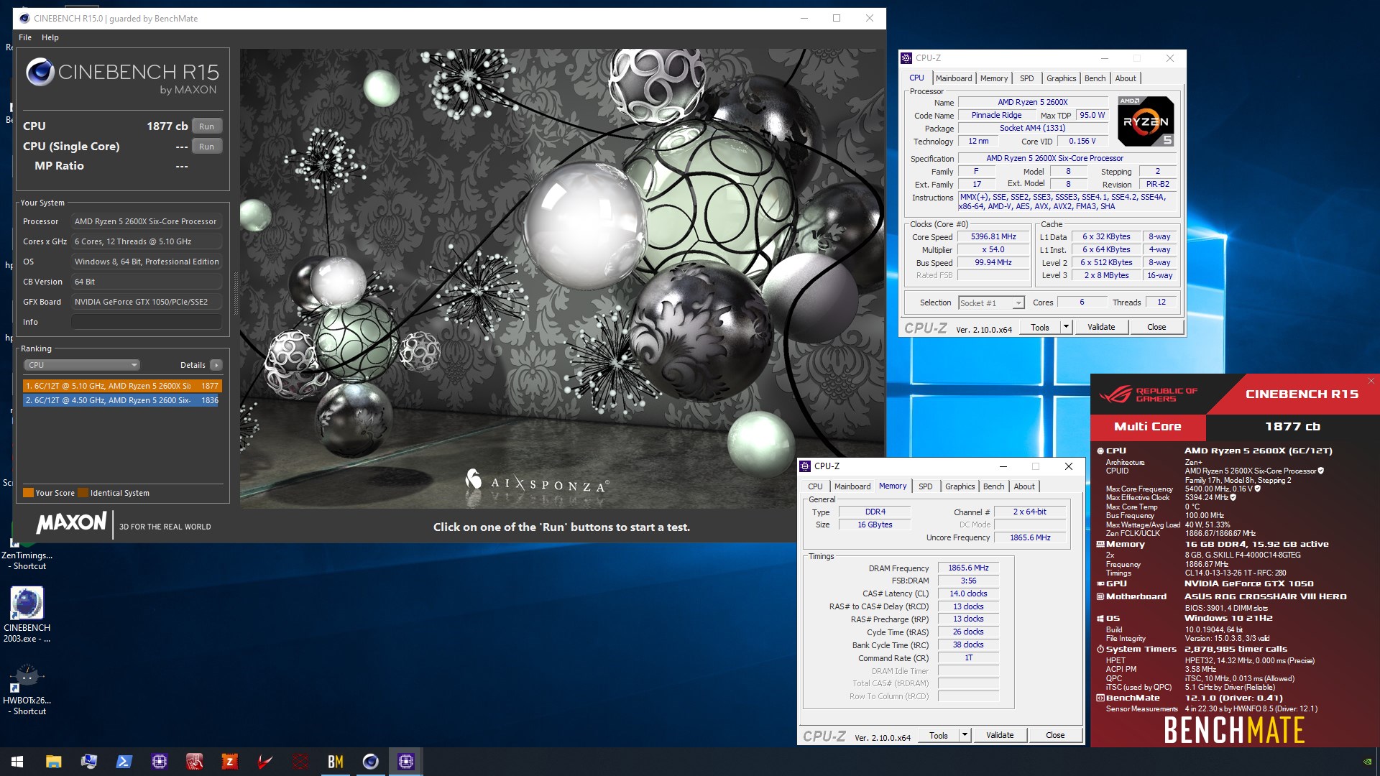The width and height of the screenshot is (1380, 776).
Task: Switch to BenchMate via BM taskbar icon
Action: (335, 762)
